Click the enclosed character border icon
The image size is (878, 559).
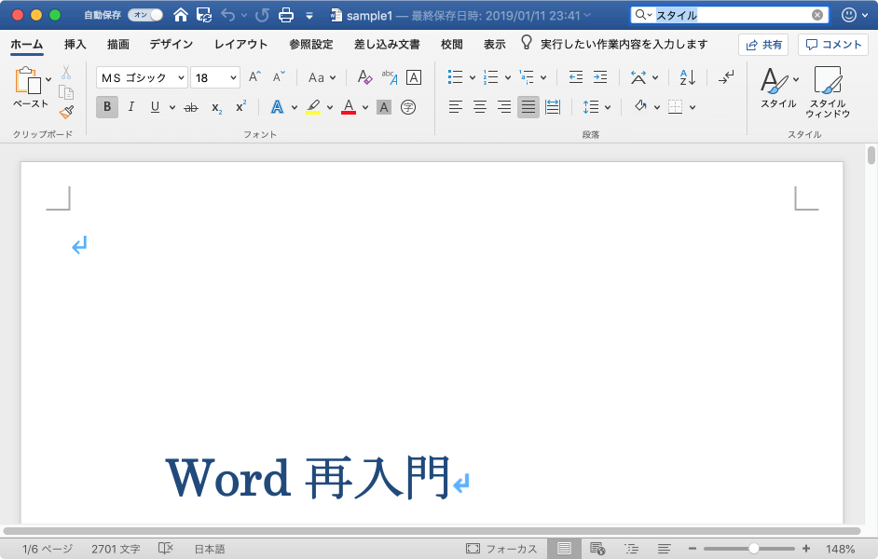pos(414,77)
